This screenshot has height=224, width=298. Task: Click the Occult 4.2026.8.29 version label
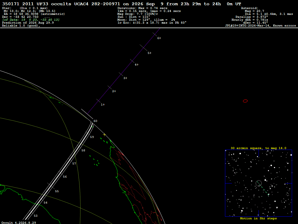pos(19,223)
